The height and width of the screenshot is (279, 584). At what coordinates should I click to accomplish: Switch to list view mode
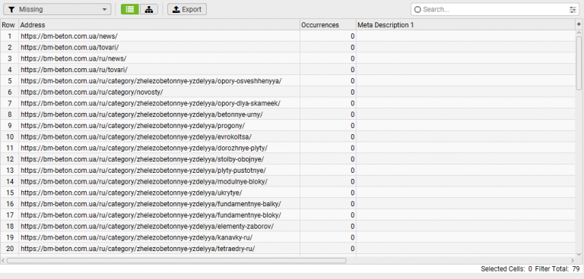[130, 9]
